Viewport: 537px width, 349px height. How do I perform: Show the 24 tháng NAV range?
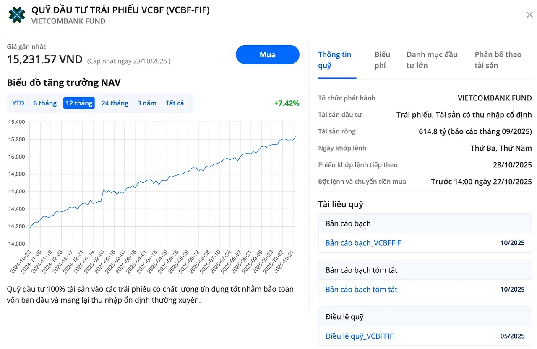[x=115, y=103]
